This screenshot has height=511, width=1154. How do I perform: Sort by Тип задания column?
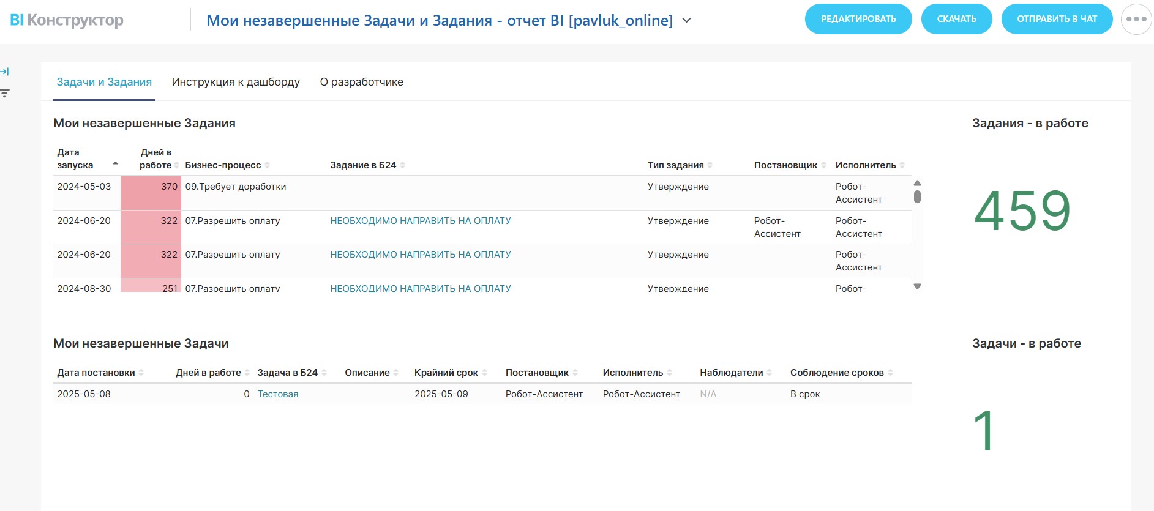click(x=710, y=165)
